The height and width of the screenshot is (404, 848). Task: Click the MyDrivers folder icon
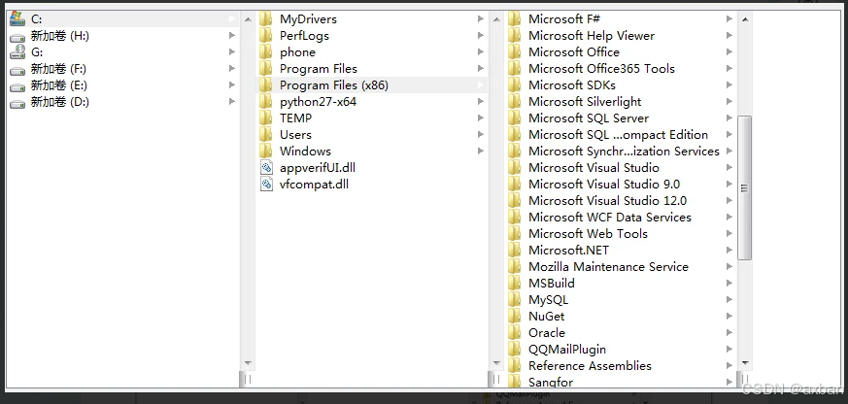click(x=265, y=18)
